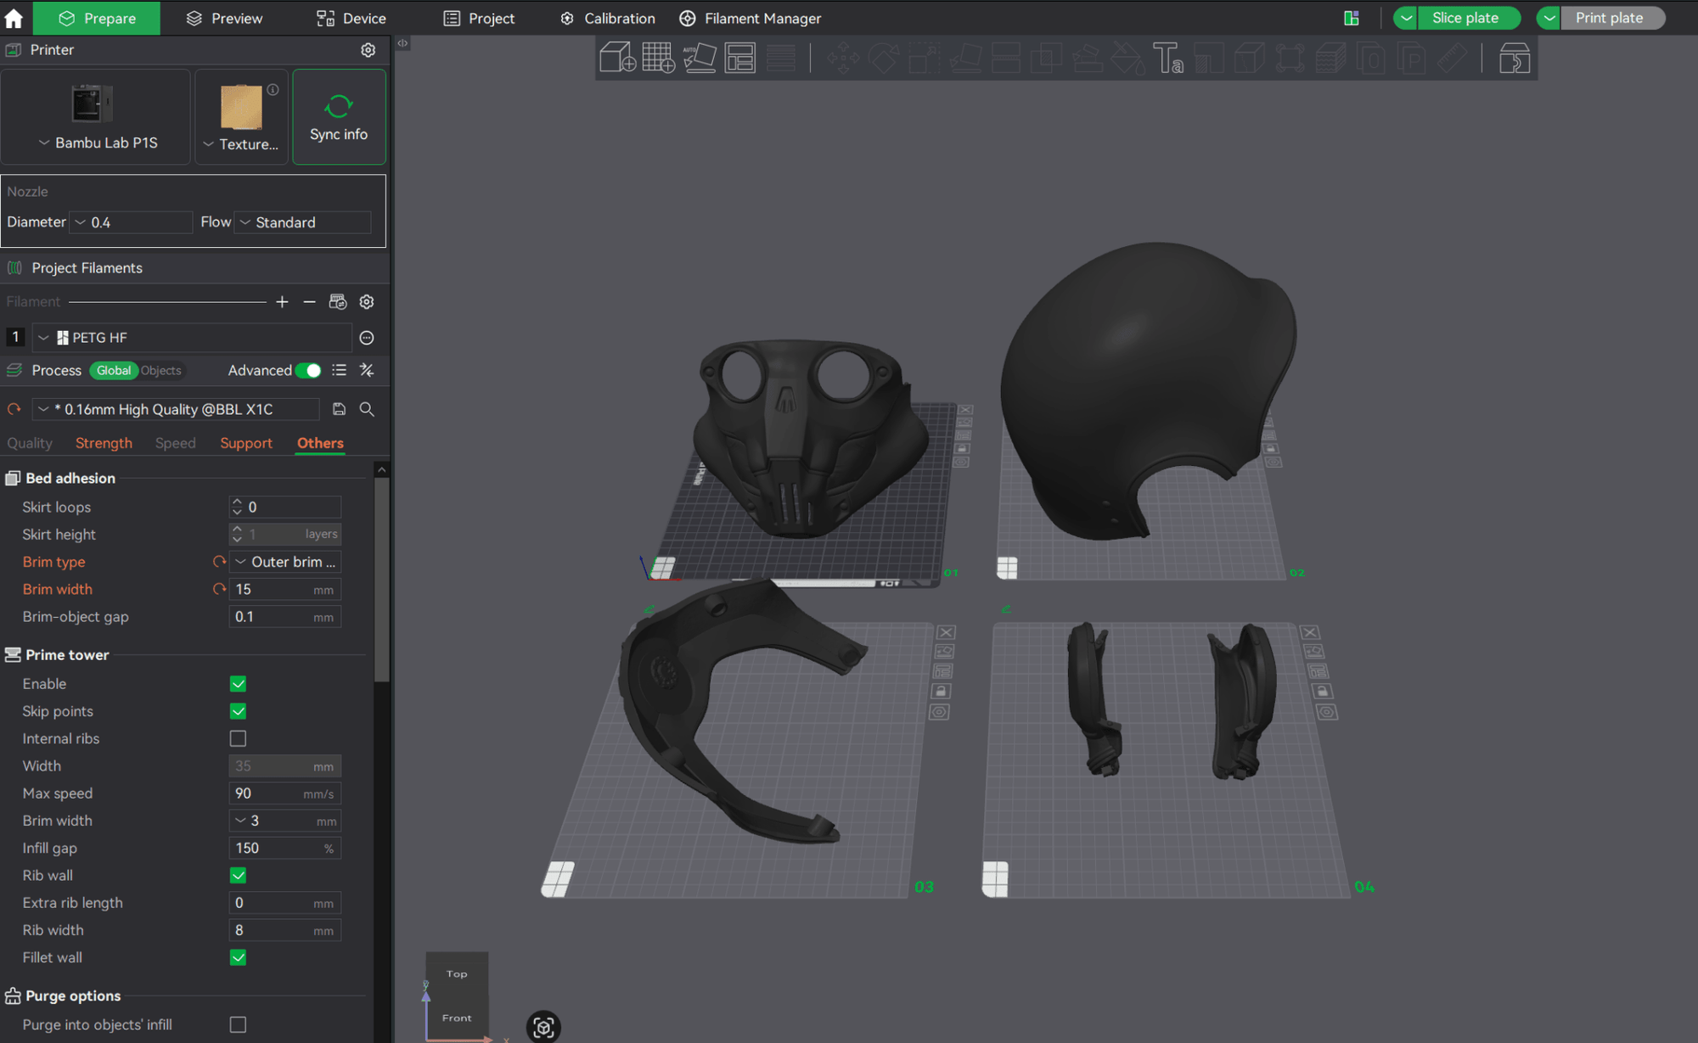Open the nozzle Flow dropdown
Image resolution: width=1698 pixels, height=1043 pixels.
pyautogui.click(x=302, y=222)
